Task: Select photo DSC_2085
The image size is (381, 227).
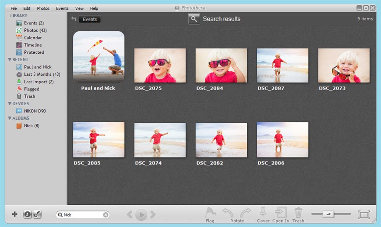Action: (99, 140)
